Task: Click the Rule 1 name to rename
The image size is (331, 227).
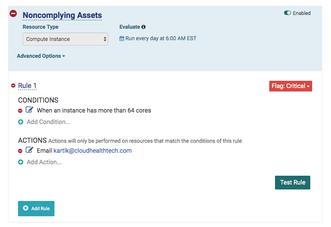Action: 27,86
